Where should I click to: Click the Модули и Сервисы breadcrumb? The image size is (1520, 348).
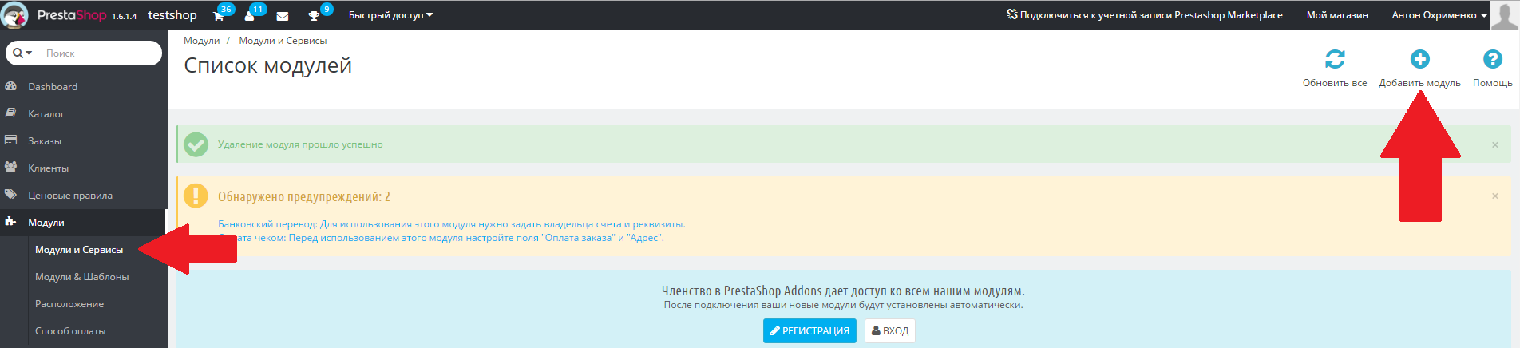283,41
